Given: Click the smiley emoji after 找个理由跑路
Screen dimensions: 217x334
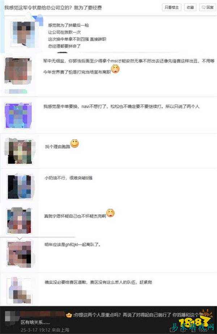Looking at the screenshot, I should coord(75,144).
